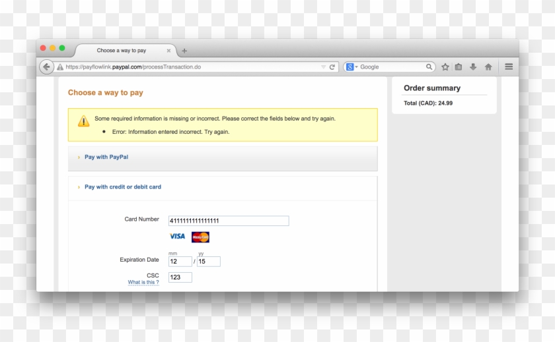Open the downloads arrow icon
This screenshot has height=342, width=555.
tap(473, 67)
